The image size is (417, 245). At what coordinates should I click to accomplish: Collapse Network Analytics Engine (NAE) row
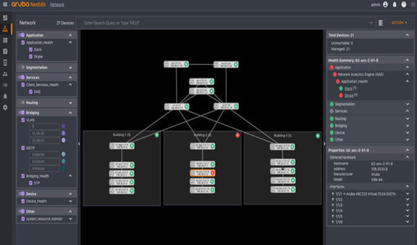(x=408, y=74)
